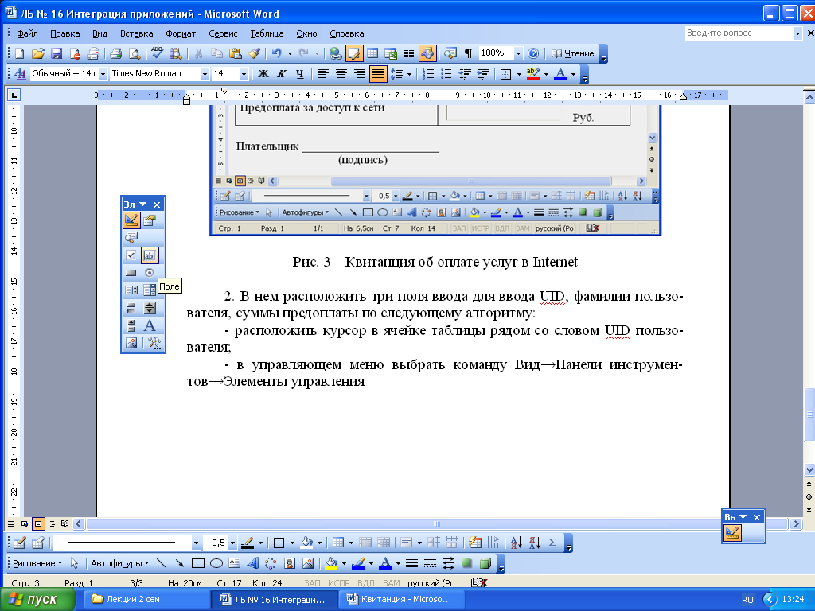Paste from clipboard icon
The height and width of the screenshot is (611, 815).
[x=236, y=53]
